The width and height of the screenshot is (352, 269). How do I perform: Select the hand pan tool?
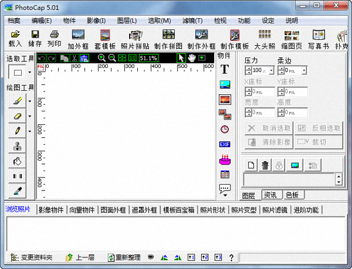(191, 58)
